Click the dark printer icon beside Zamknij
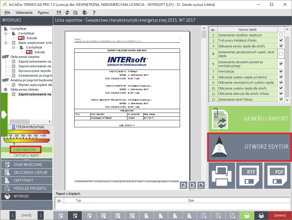This screenshot has width=292, height=220. coord(261,216)
